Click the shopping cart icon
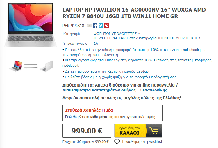The image size is (218, 148). coord(154,131)
